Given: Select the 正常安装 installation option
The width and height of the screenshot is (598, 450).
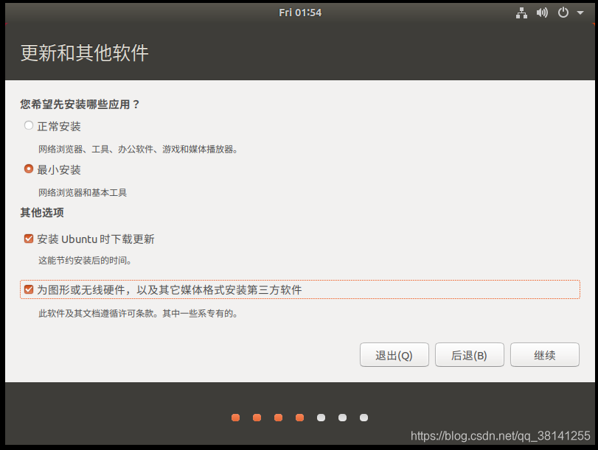Looking at the screenshot, I should 28,125.
